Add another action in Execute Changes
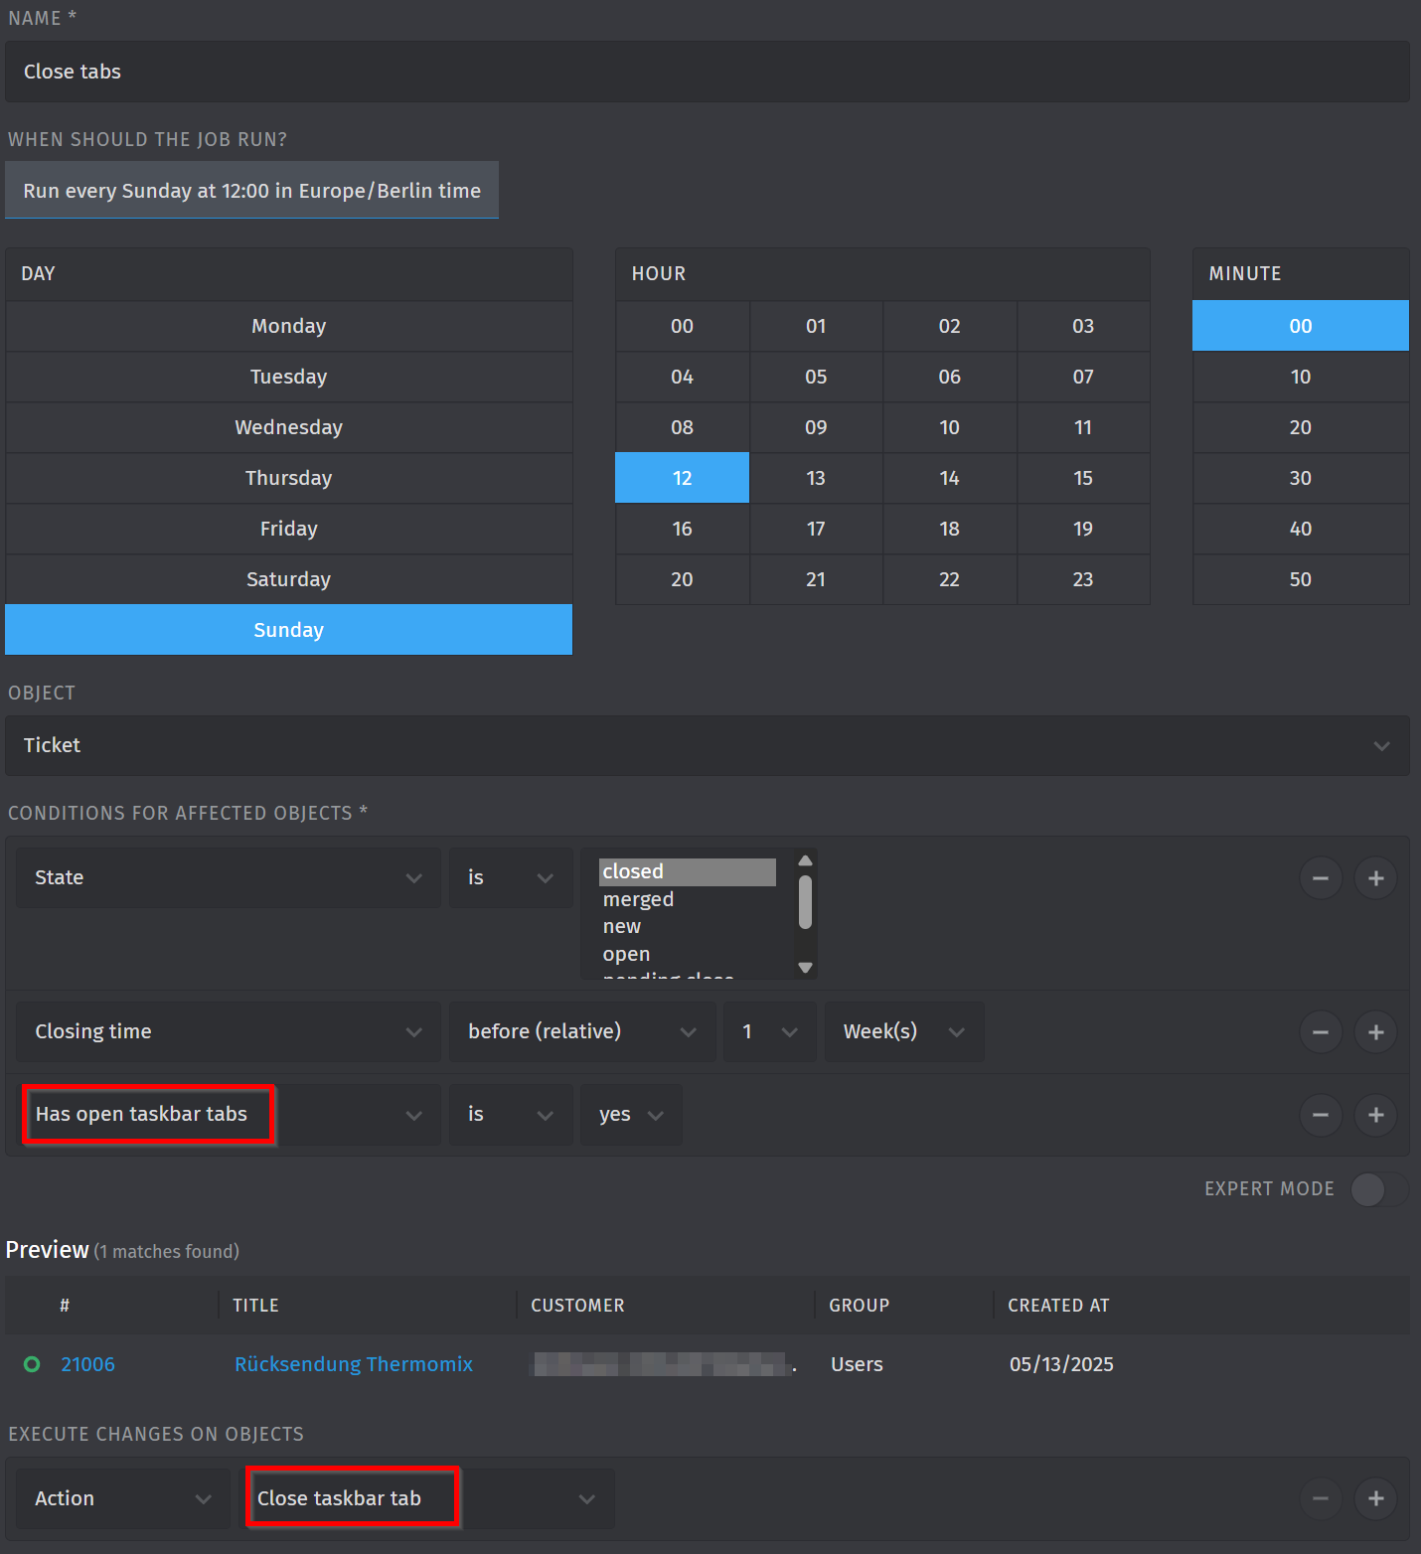 coord(1375,1498)
